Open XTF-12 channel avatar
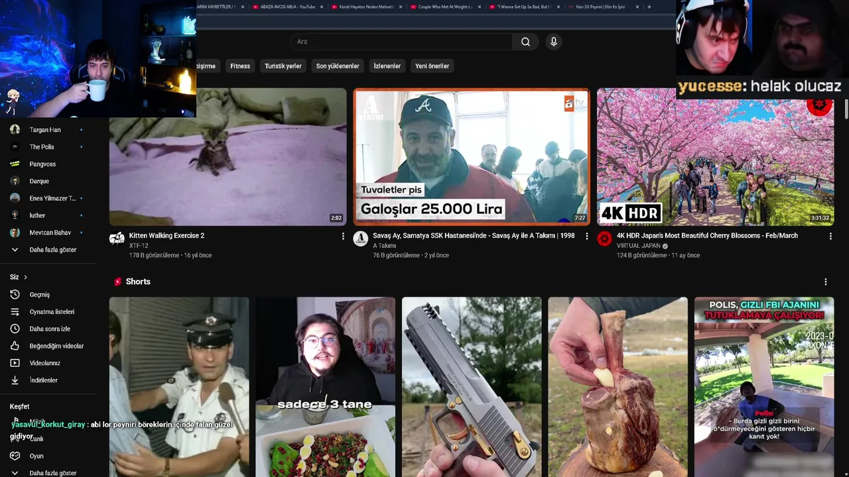Viewport: 849px width, 477px height. 117,239
